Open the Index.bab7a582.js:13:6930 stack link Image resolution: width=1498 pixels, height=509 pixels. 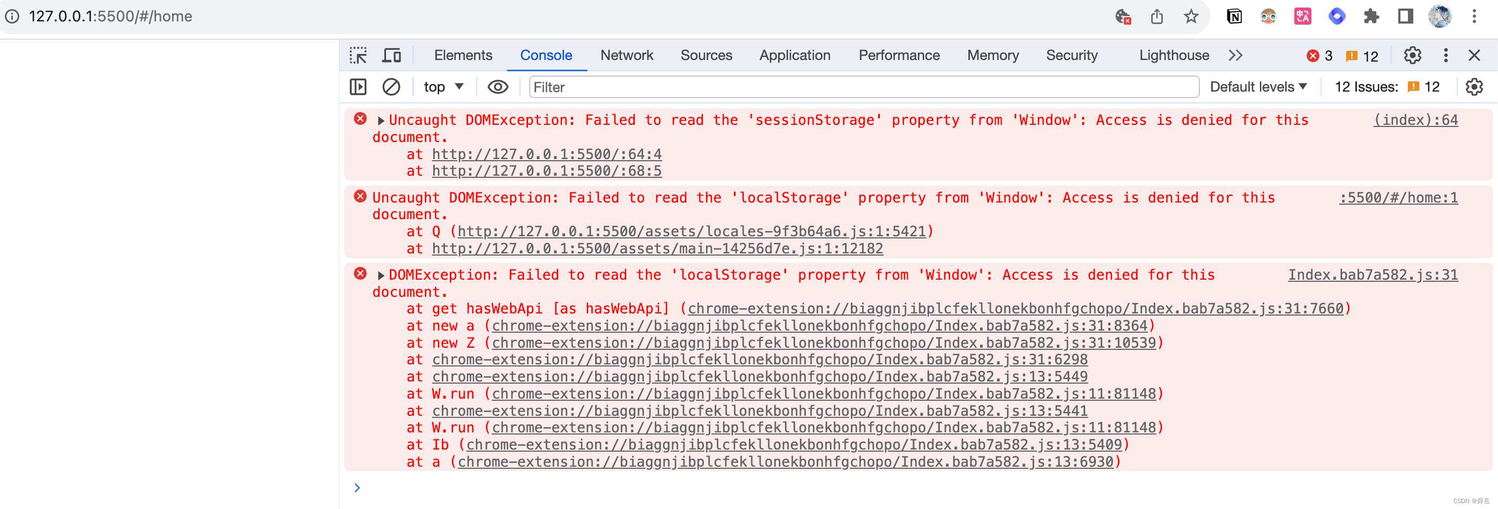[x=785, y=462]
